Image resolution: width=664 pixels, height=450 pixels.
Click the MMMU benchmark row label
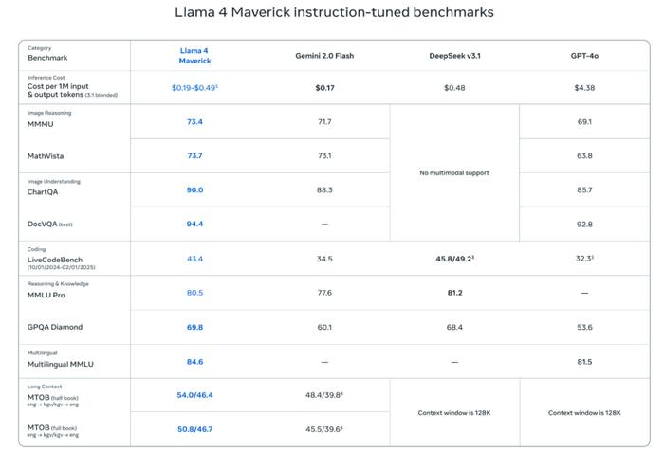[x=40, y=124]
